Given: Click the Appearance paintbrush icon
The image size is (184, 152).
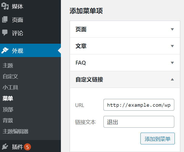Looking at the screenshot, I should [x=5, y=50].
